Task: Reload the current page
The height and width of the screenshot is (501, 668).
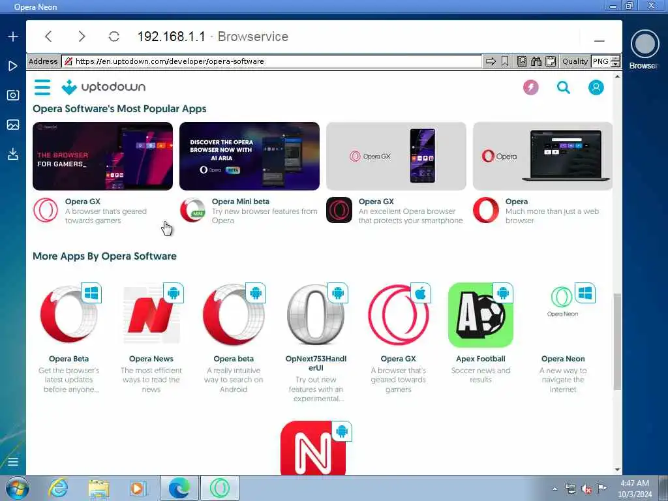Action: [x=114, y=37]
